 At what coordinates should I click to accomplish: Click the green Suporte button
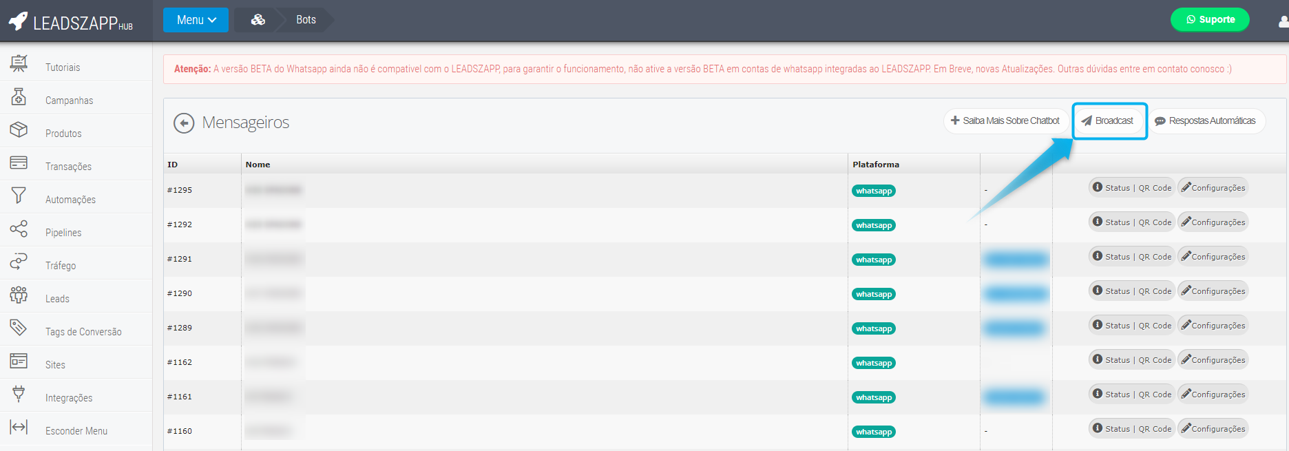(1210, 19)
